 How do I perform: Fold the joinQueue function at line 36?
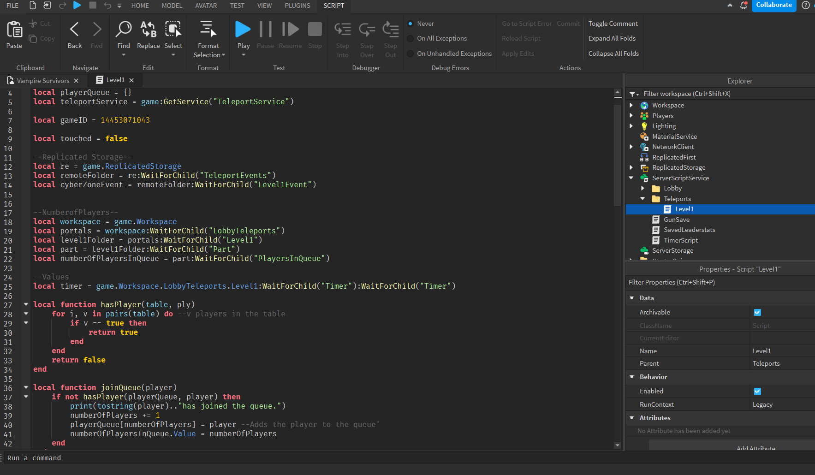26,387
